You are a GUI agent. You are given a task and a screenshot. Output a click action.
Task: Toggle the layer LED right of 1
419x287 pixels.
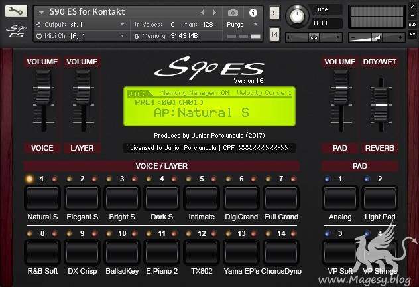pyautogui.click(x=54, y=179)
